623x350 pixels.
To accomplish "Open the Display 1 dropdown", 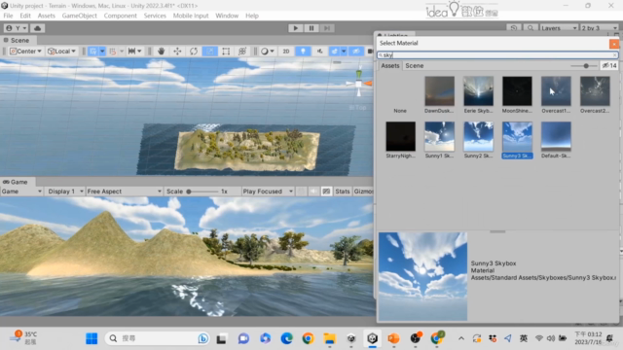I will 65,192.
